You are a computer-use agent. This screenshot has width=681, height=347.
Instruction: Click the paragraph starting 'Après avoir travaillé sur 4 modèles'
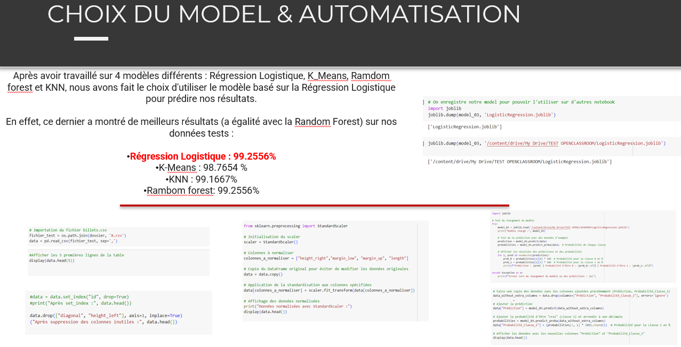202,87
